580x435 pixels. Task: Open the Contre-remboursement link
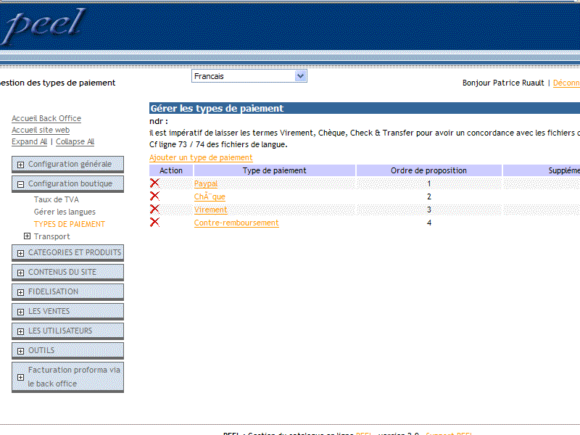236,223
